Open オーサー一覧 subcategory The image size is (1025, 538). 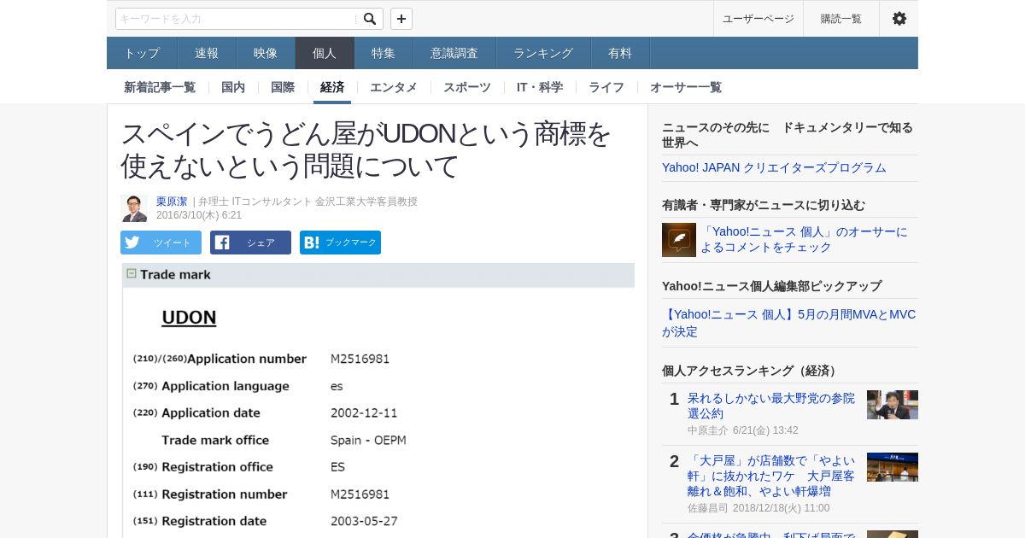click(686, 87)
